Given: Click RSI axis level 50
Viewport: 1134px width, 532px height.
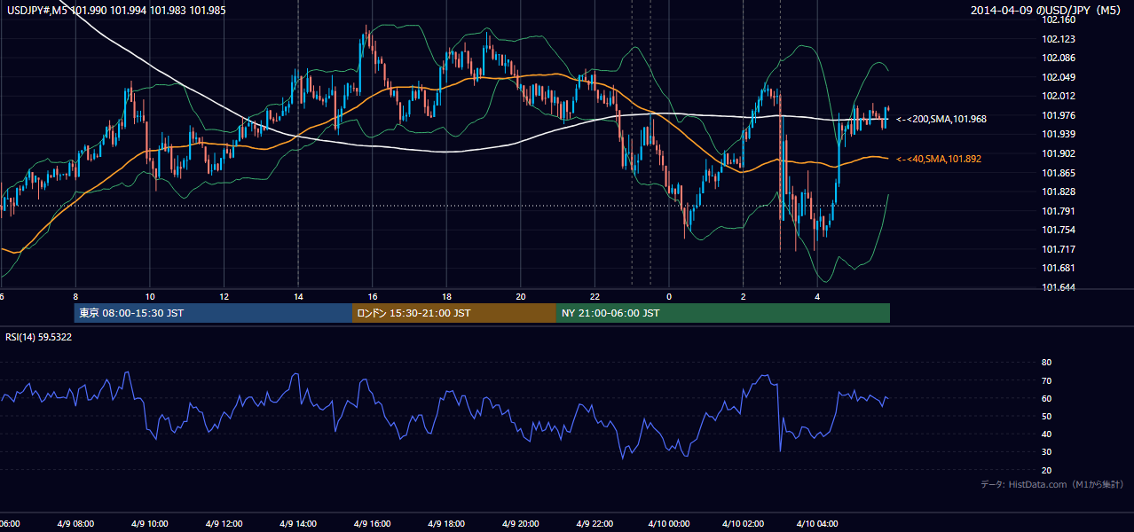Looking at the screenshot, I should [x=1046, y=416].
